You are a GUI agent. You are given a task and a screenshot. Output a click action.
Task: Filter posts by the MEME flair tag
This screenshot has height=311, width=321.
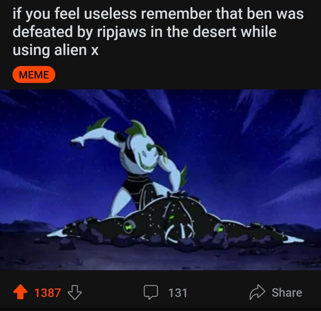34,75
